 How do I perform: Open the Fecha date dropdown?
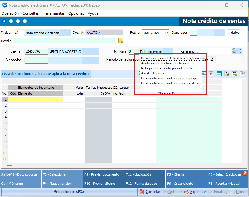tap(166, 33)
